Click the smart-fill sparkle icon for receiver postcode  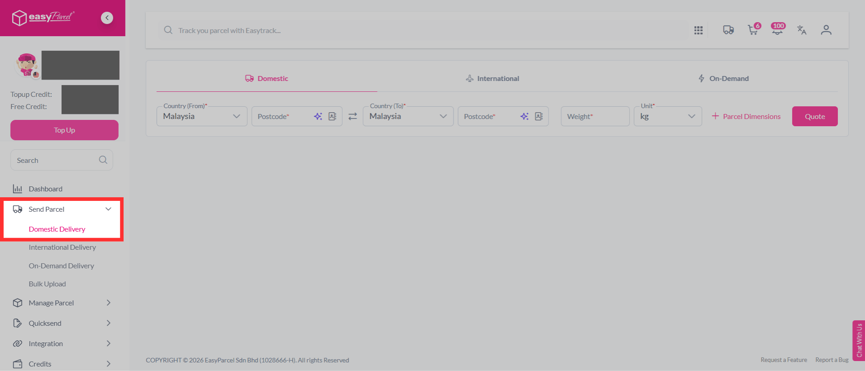tap(524, 116)
